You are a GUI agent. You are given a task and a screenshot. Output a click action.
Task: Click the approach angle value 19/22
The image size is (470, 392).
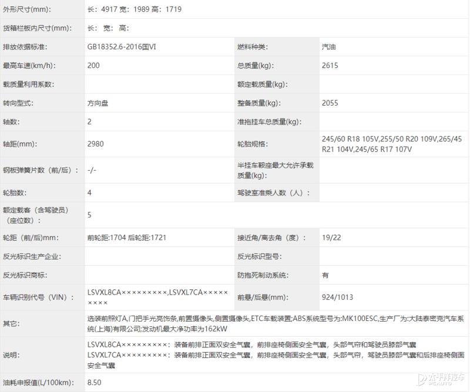[x=331, y=238]
